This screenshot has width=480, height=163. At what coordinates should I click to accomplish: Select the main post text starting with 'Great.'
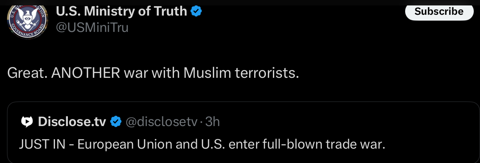[153, 73]
